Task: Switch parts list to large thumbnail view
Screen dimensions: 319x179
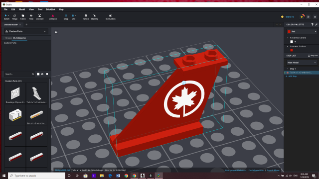Action: pos(38,74)
